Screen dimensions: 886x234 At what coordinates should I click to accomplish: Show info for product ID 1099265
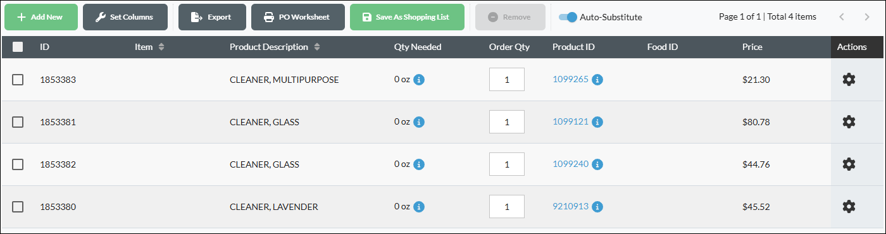coord(597,80)
